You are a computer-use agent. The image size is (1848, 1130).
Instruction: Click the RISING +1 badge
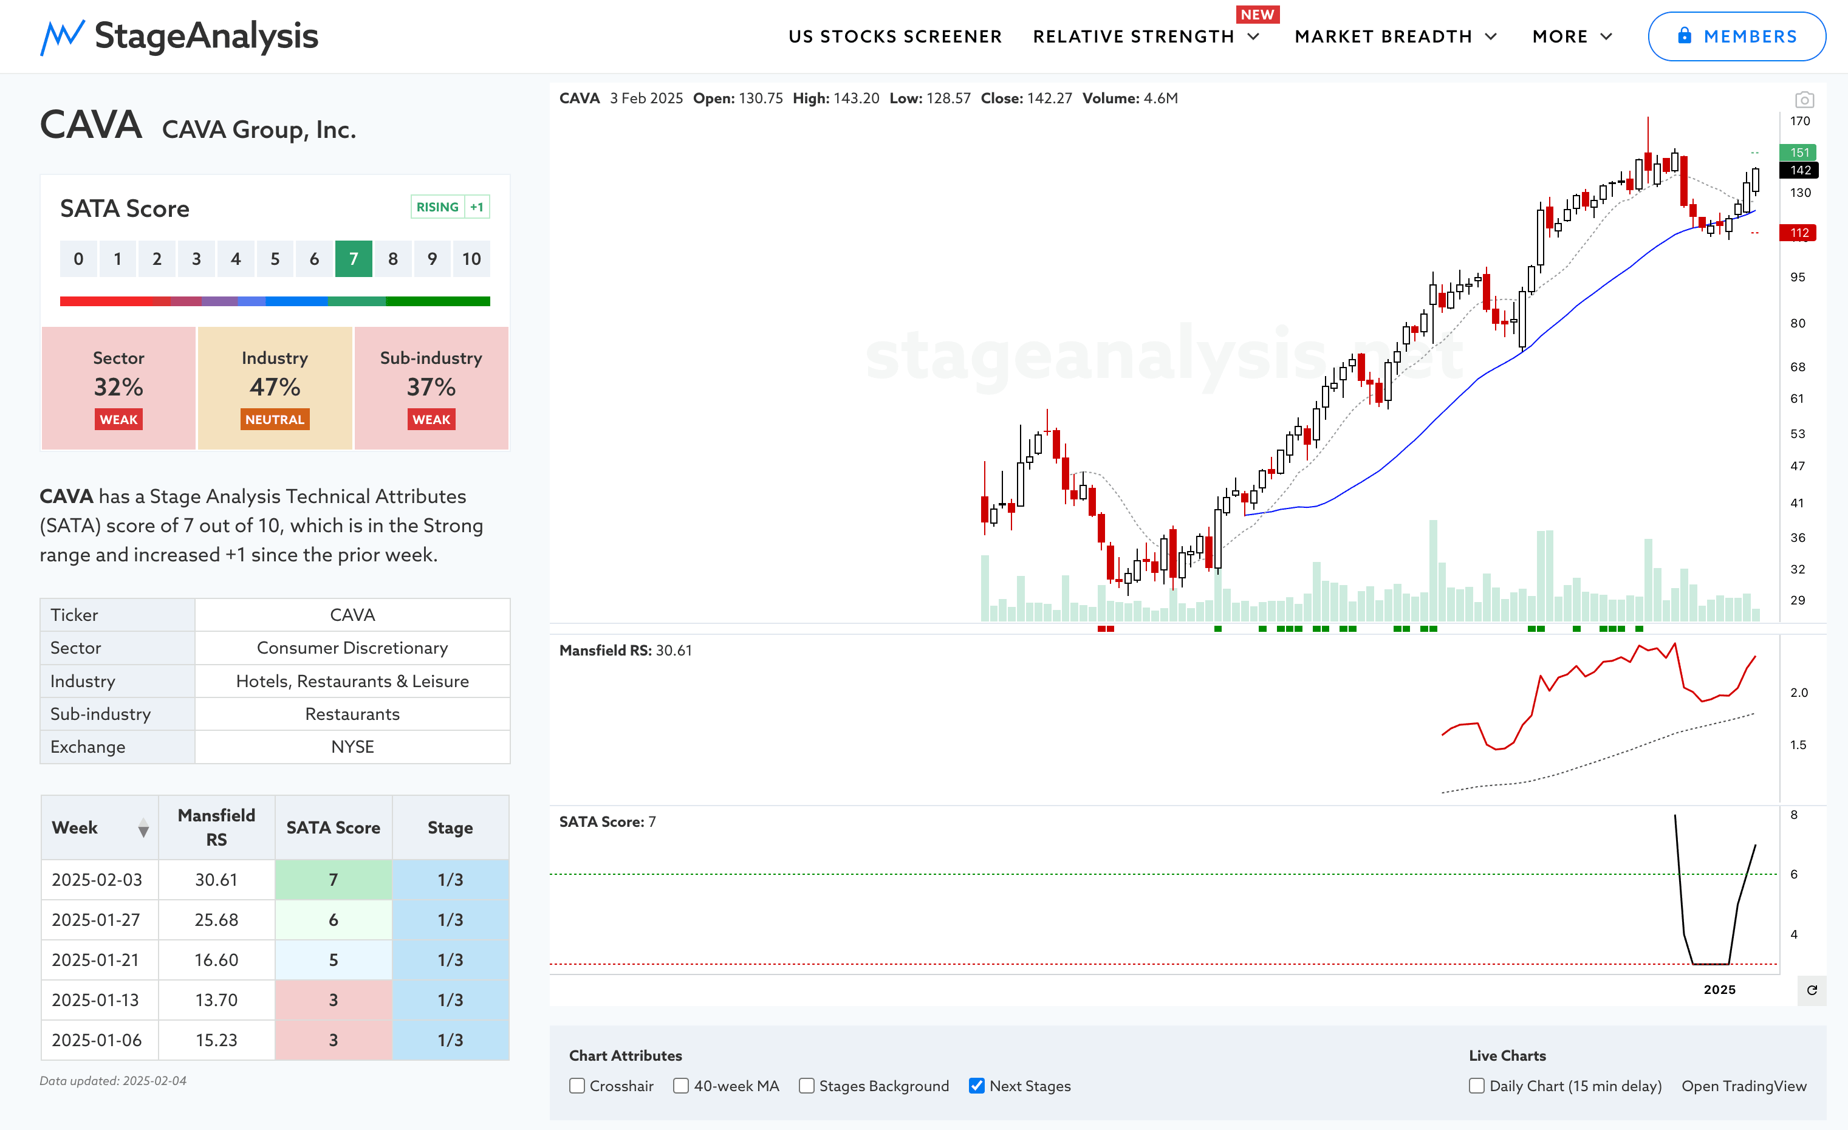[450, 207]
